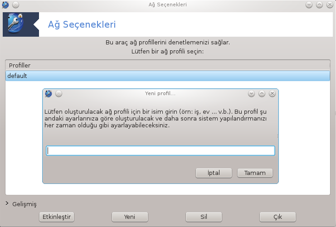The height and width of the screenshot is (227, 336).
Task: Maximize the Ağ Seçenekleri window
Action: click(x=319, y=5)
